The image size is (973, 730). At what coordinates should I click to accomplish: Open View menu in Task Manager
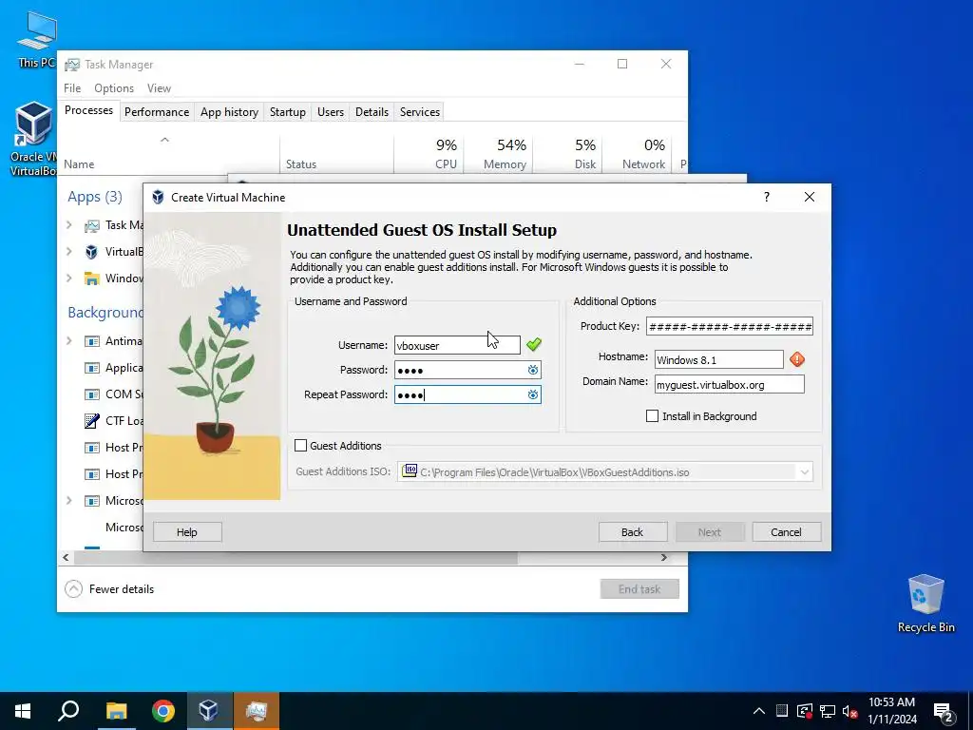[159, 88]
